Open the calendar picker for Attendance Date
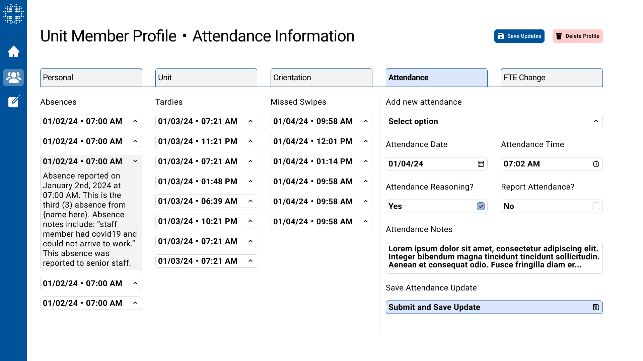Screen dimensions: 643x361 [x=481, y=164]
